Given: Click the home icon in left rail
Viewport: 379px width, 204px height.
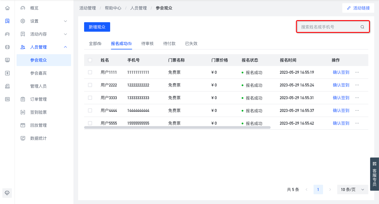Looking at the screenshot, I should click(x=7, y=8).
